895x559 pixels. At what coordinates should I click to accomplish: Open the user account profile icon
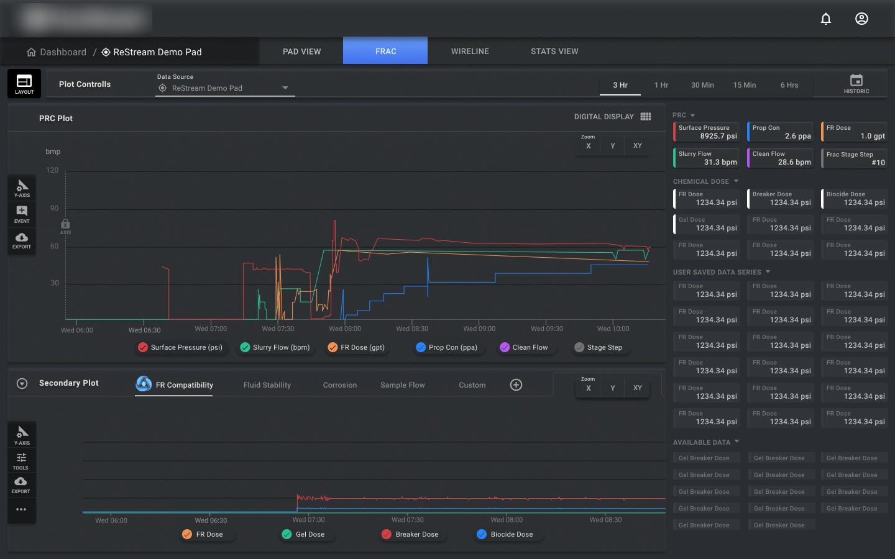861,19
